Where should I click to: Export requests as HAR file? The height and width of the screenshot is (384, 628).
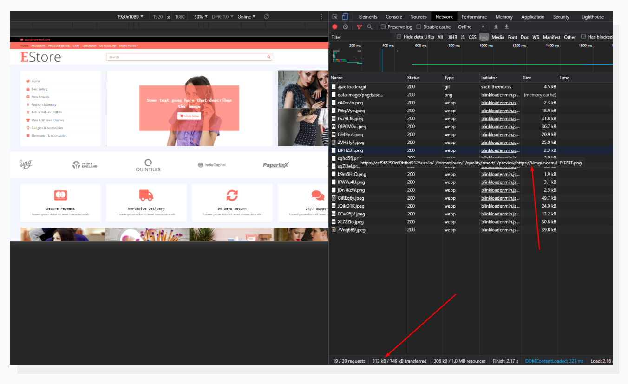pyautogui.click(x=506, y=26)
